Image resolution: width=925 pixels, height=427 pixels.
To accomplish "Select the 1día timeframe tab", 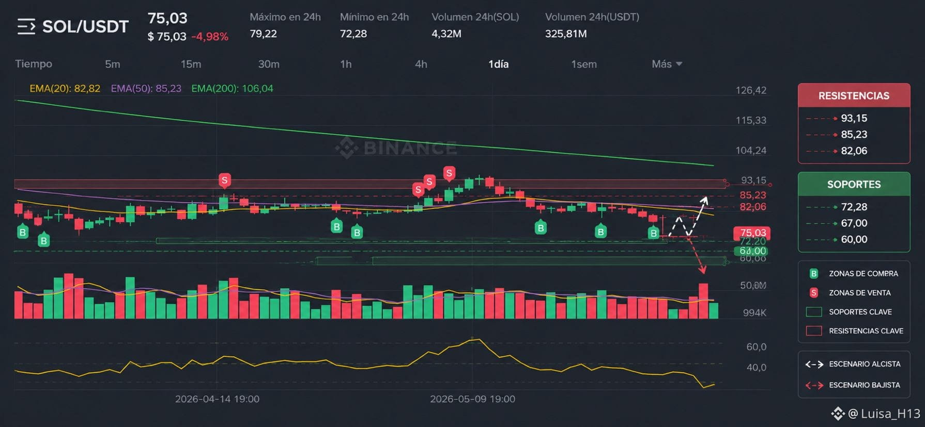I will pyautogui.click(x=498, y=64).
